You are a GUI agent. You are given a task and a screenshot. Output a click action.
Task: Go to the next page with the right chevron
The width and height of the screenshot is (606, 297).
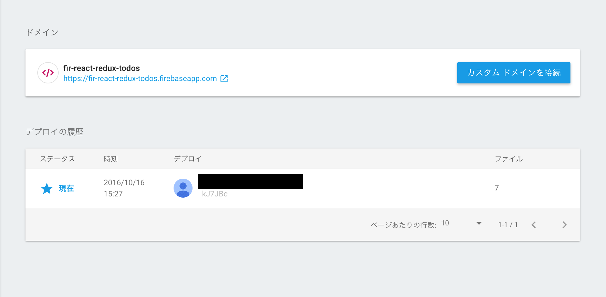(x=564, y=225)
